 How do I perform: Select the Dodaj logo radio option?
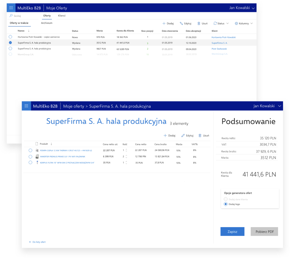(226, 204)
